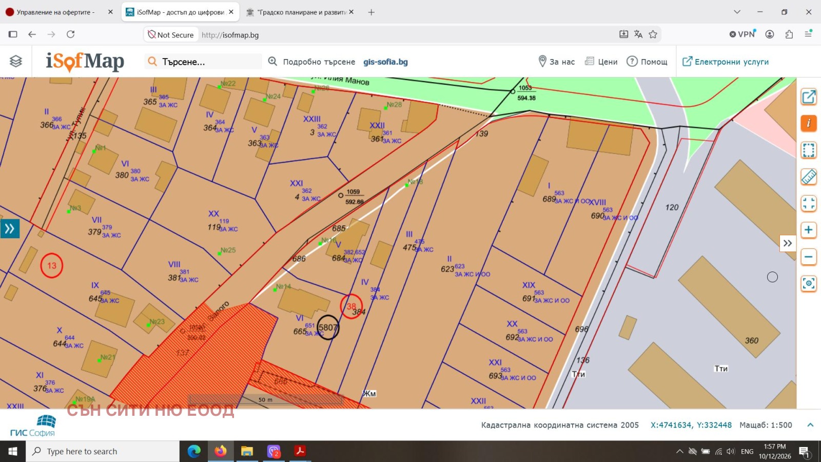
Task: Click the locate position target tool
Action: [809, 283]
